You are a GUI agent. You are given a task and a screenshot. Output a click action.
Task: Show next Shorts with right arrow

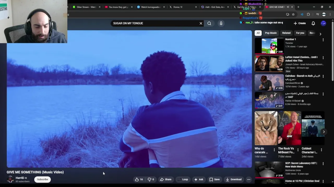tap(324, 132)
